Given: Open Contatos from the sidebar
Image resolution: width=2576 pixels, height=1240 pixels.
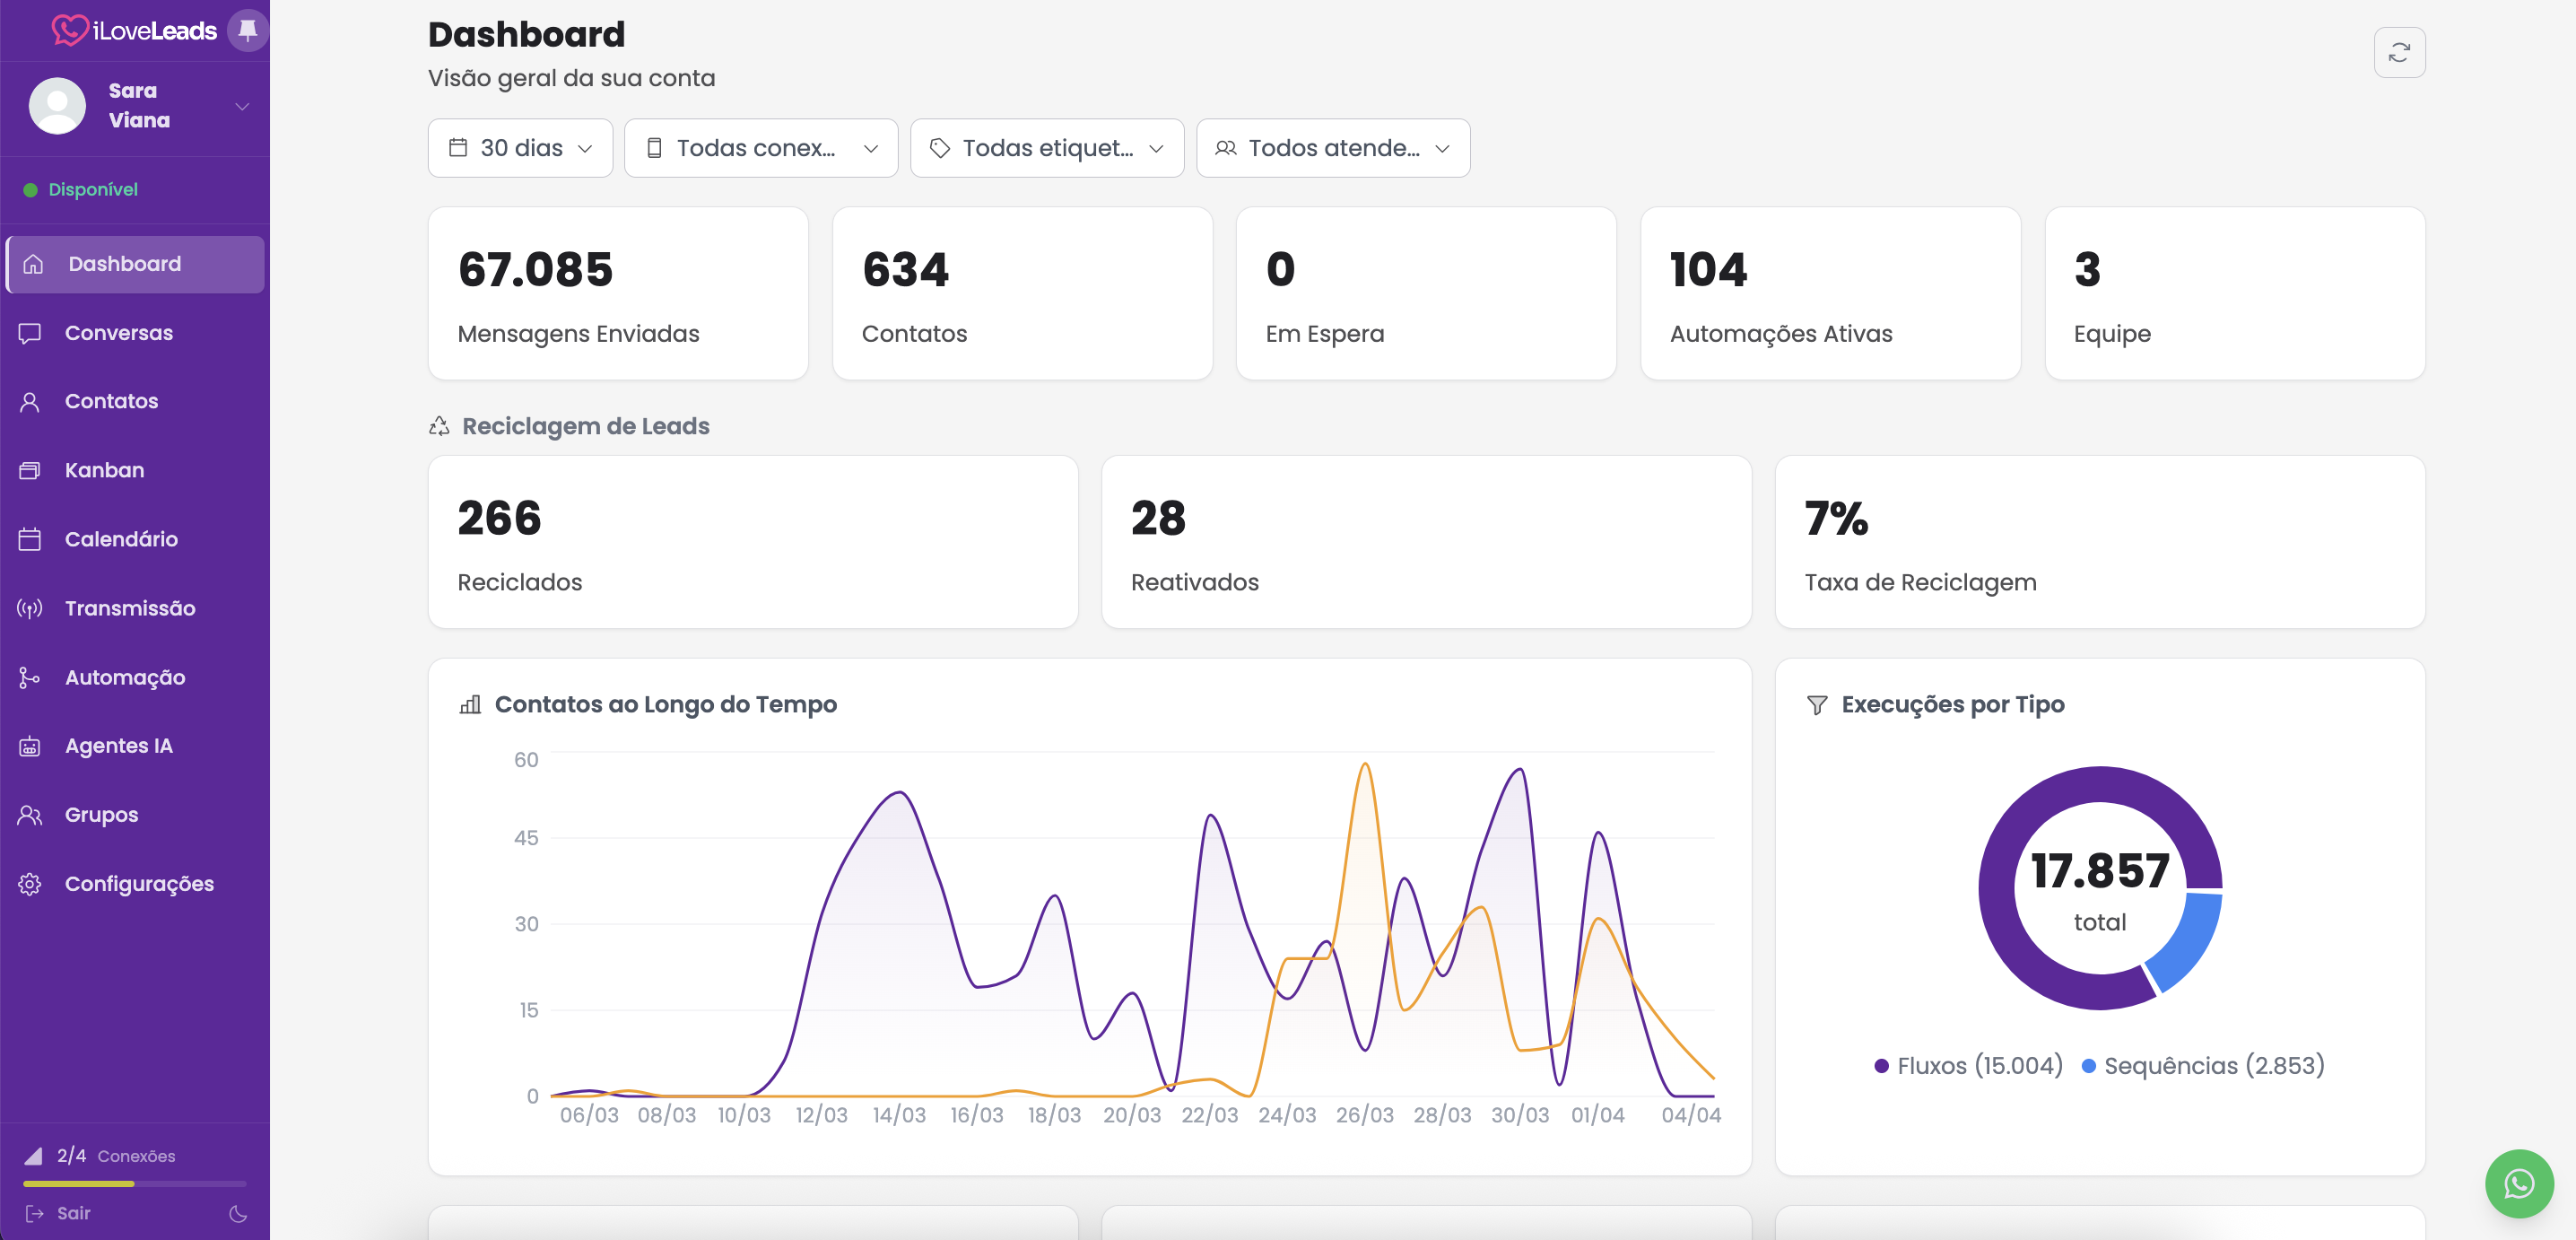Looking at the screenshot, I should 135,401.
